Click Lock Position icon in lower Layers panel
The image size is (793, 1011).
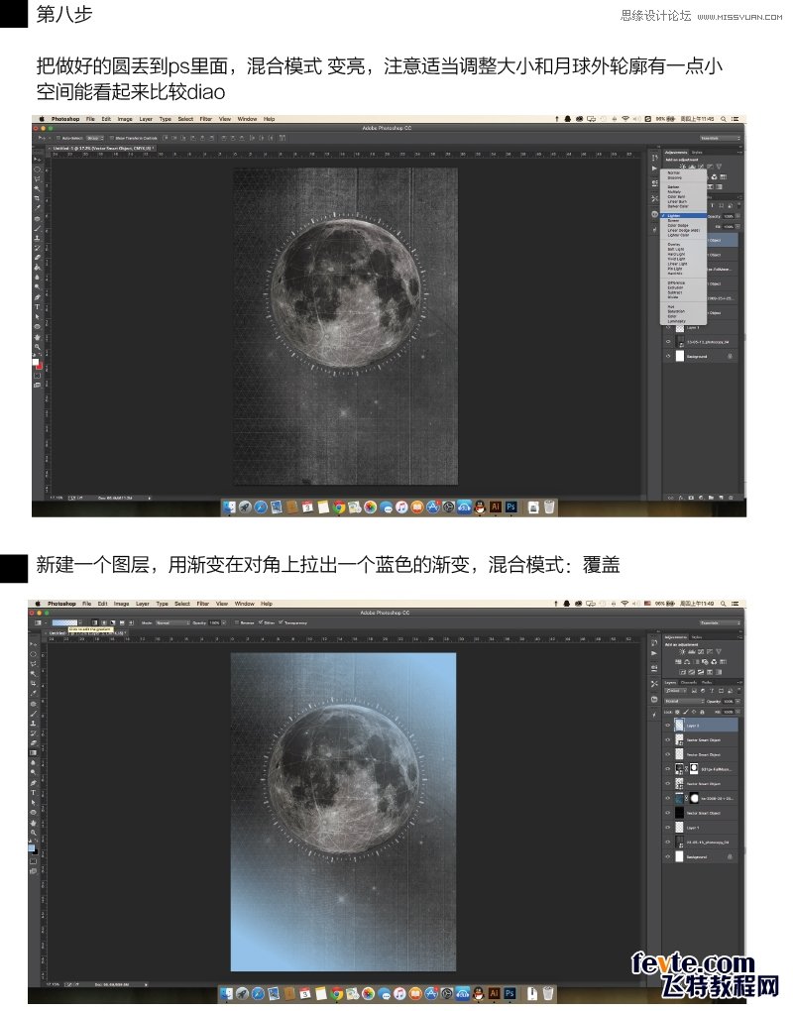coord(694,712)
